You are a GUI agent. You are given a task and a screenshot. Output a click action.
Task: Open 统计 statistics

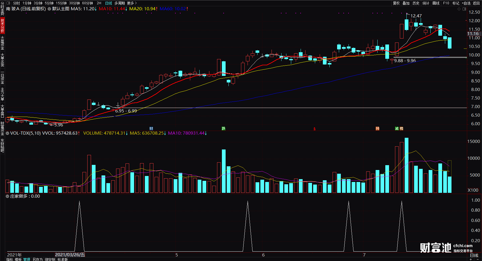[426, 3]
